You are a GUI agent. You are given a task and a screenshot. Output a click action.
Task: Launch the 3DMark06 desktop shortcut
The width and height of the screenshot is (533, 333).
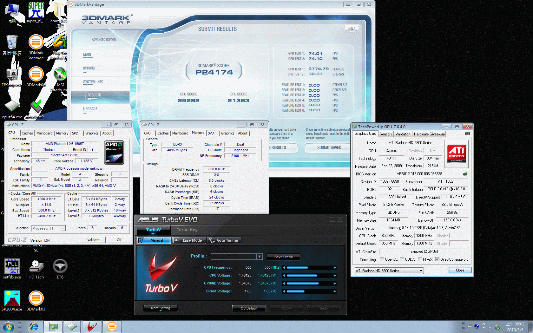(x=36, y=77)
